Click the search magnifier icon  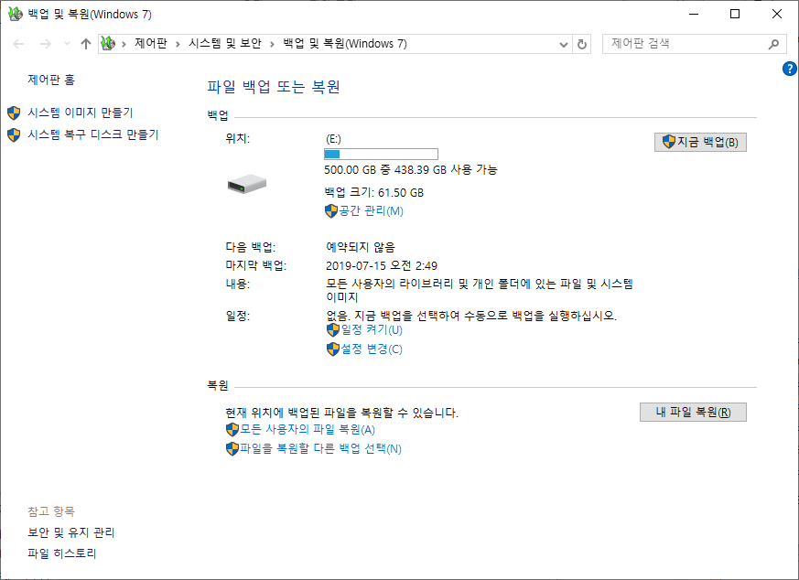(774, 44)
